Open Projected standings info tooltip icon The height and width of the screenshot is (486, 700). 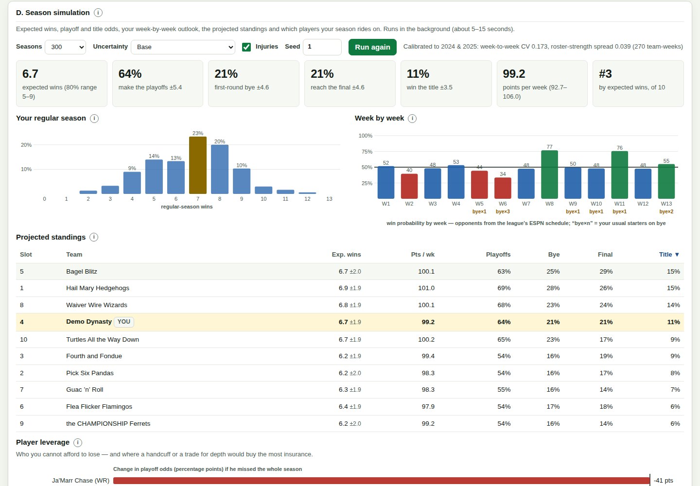94,237
